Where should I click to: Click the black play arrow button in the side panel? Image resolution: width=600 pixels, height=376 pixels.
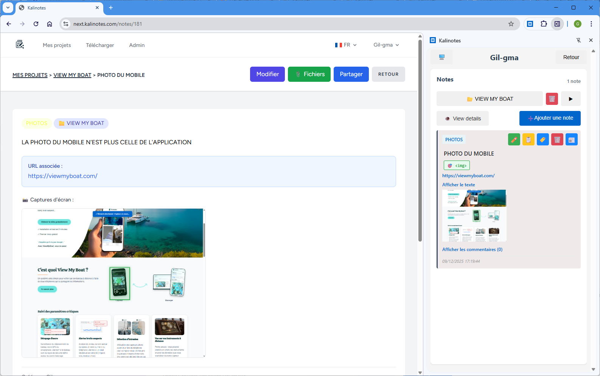point(571,99)
